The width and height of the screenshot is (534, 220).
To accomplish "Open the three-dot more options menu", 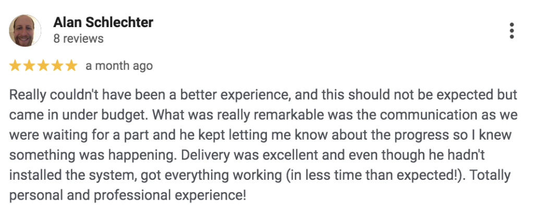I will tap(512, 31).
